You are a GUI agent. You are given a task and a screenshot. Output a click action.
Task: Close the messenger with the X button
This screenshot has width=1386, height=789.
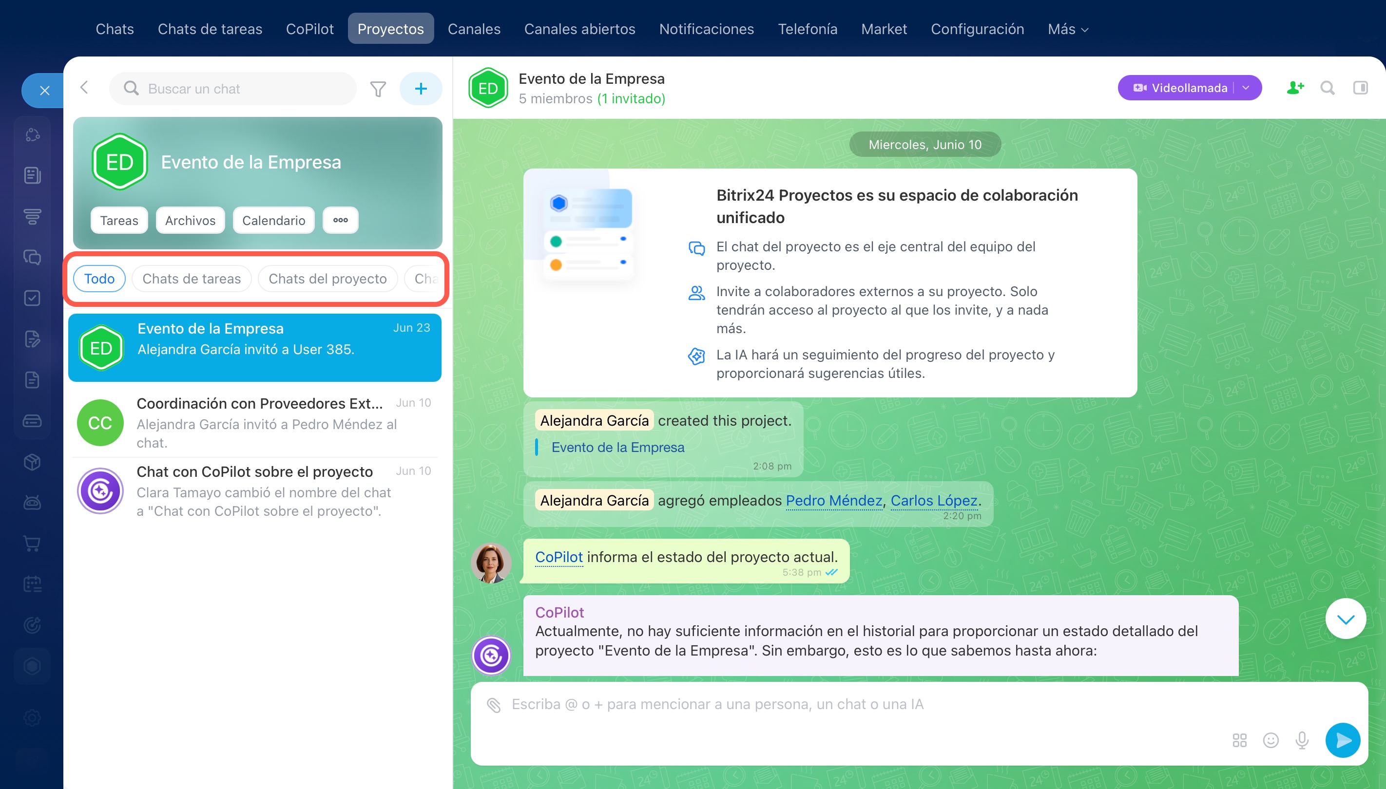[x=44, y=91]
